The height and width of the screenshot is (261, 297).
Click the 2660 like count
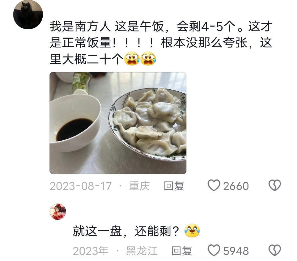[x=236, y=186]
